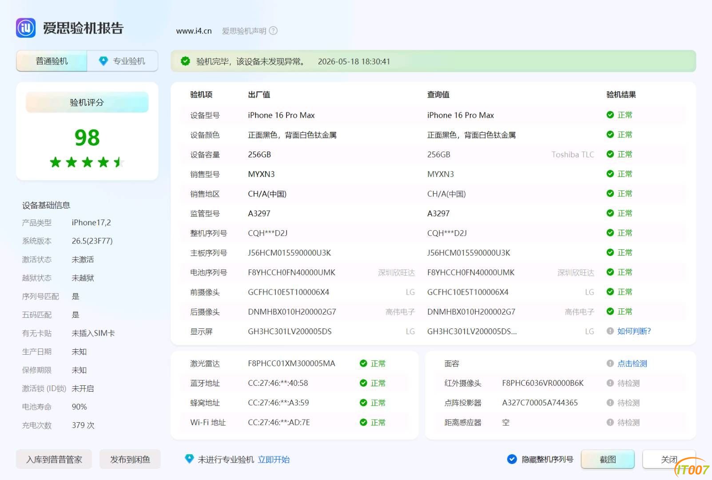This screenshot has height=480, width=712.
Task: Click the 点击检测 link for 面容
Action: tap(632, 364)
